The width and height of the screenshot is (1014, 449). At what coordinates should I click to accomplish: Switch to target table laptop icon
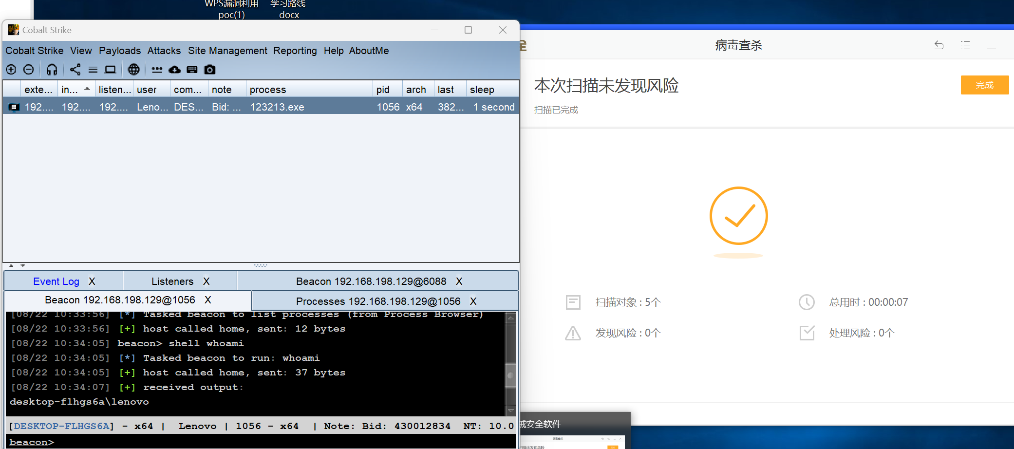111,70
